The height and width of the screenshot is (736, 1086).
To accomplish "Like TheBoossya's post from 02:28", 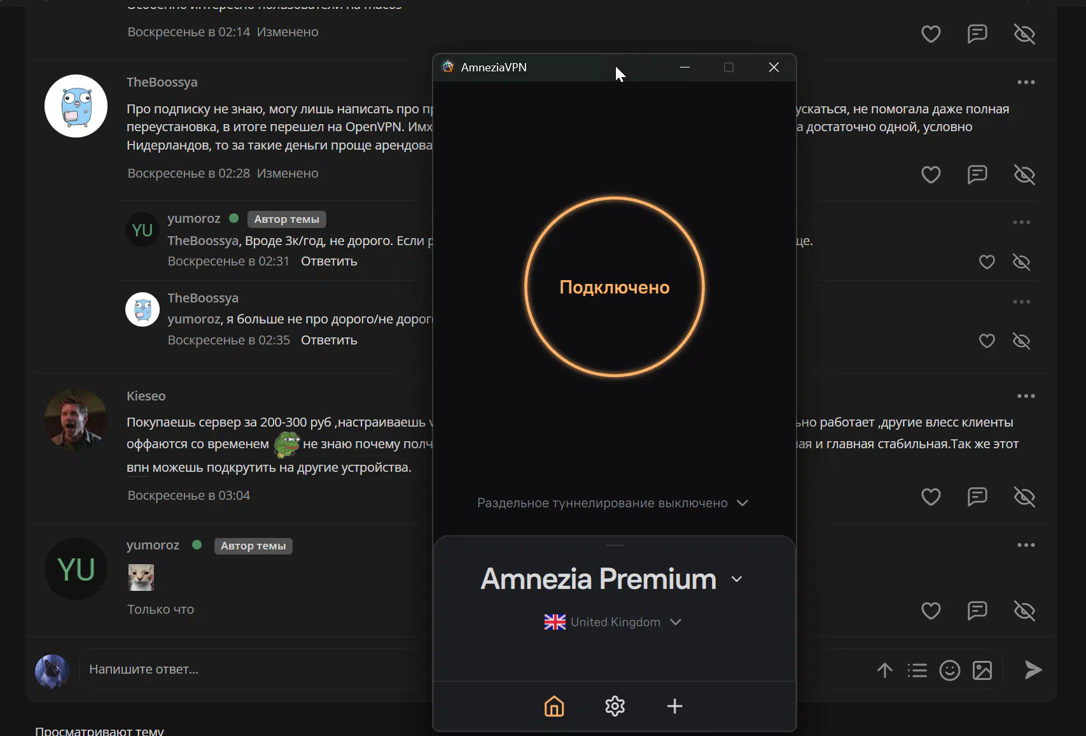I will pos(931,174).
